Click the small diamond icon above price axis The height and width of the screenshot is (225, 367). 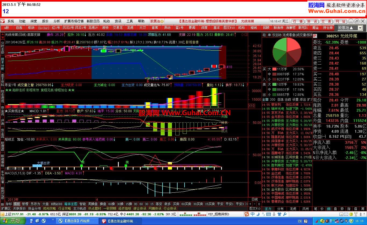(242, 34)
